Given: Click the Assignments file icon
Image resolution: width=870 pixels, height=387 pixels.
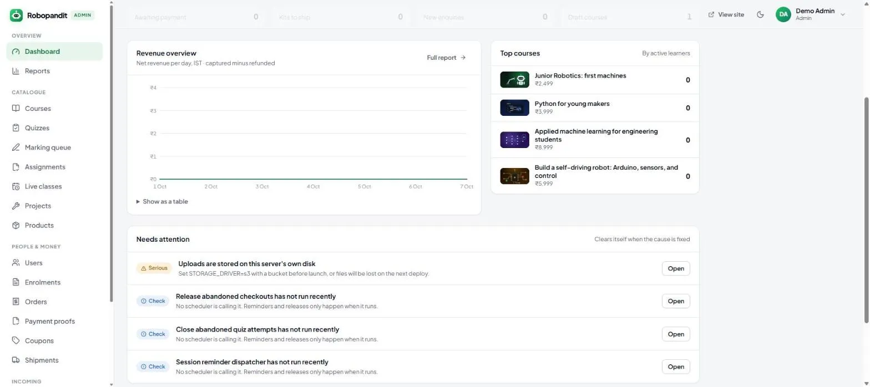Looking at the screenshot, I should pyautogui.click(x=16, y=167).
